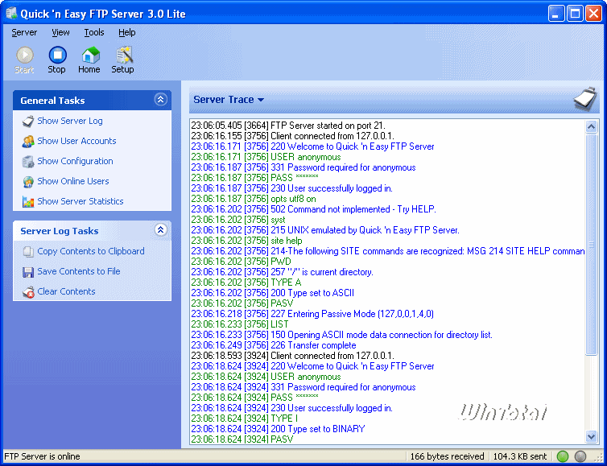Click the green status light in status bar
The width and height of the screenshot is (607, 466).
(x=562, y=456)
